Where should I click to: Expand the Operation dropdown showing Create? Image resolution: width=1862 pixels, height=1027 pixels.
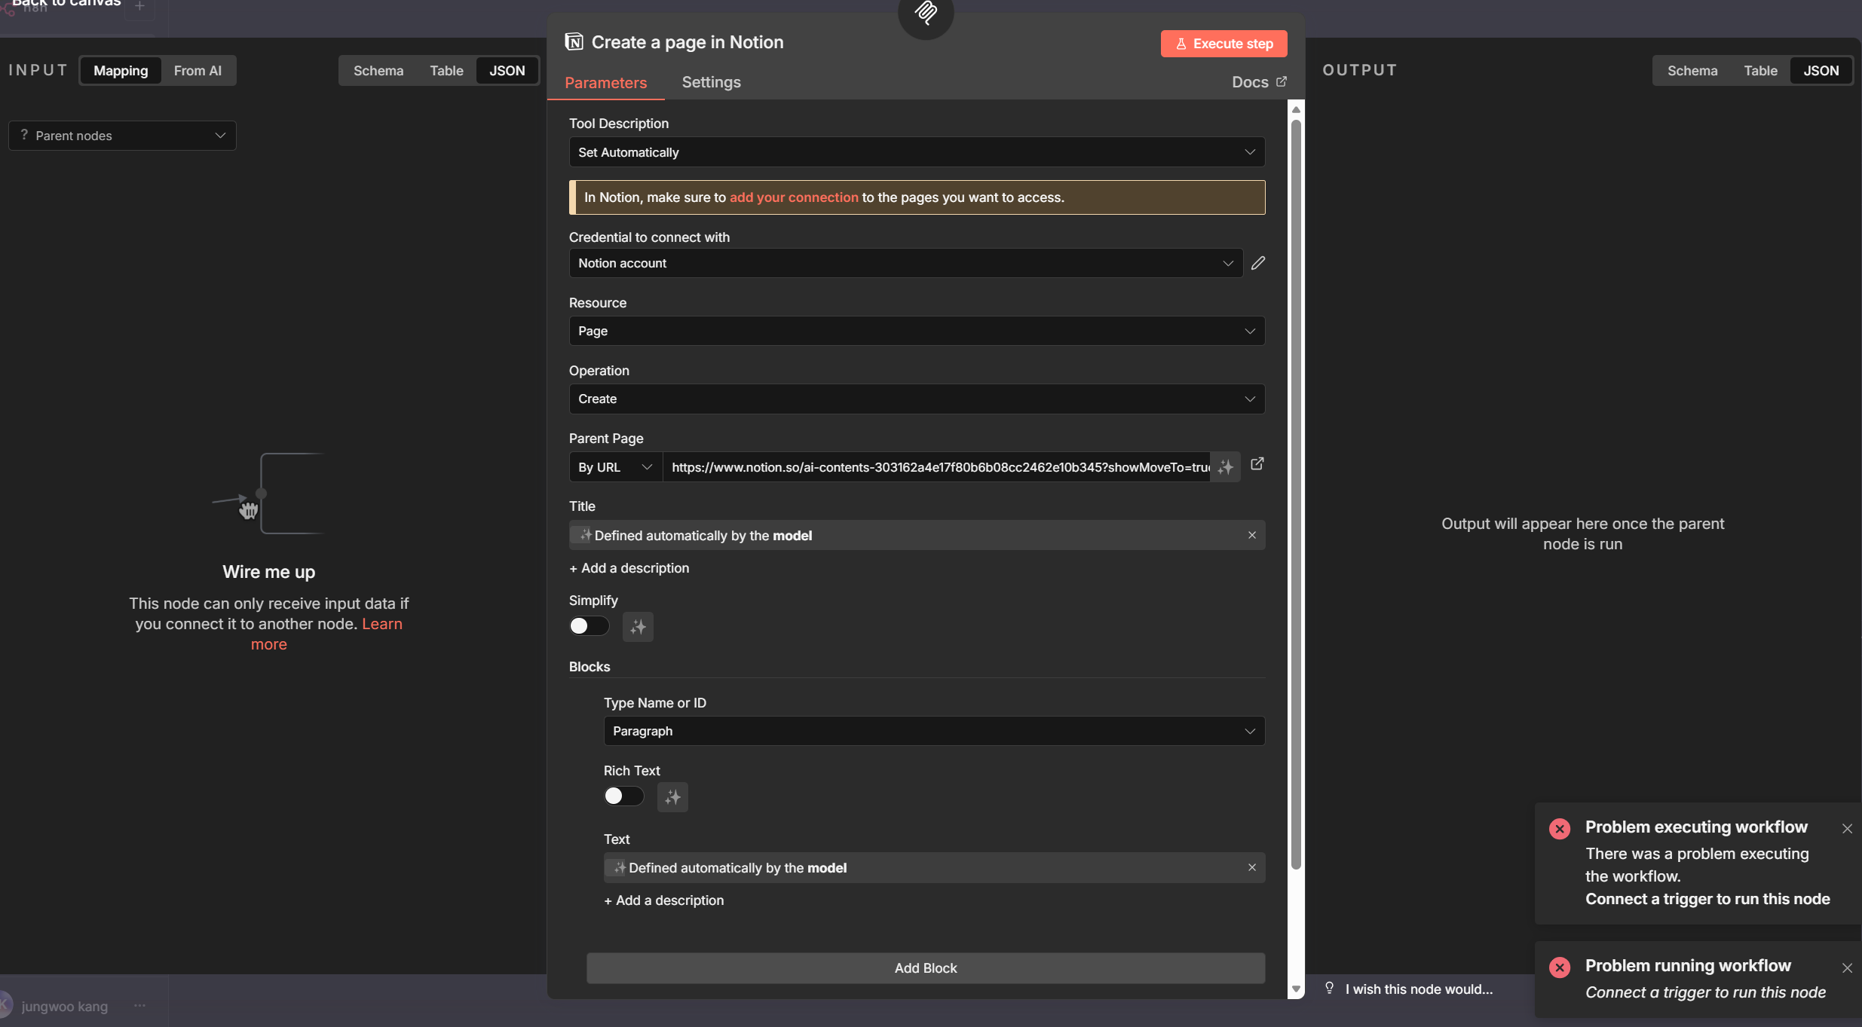(916, 399)
